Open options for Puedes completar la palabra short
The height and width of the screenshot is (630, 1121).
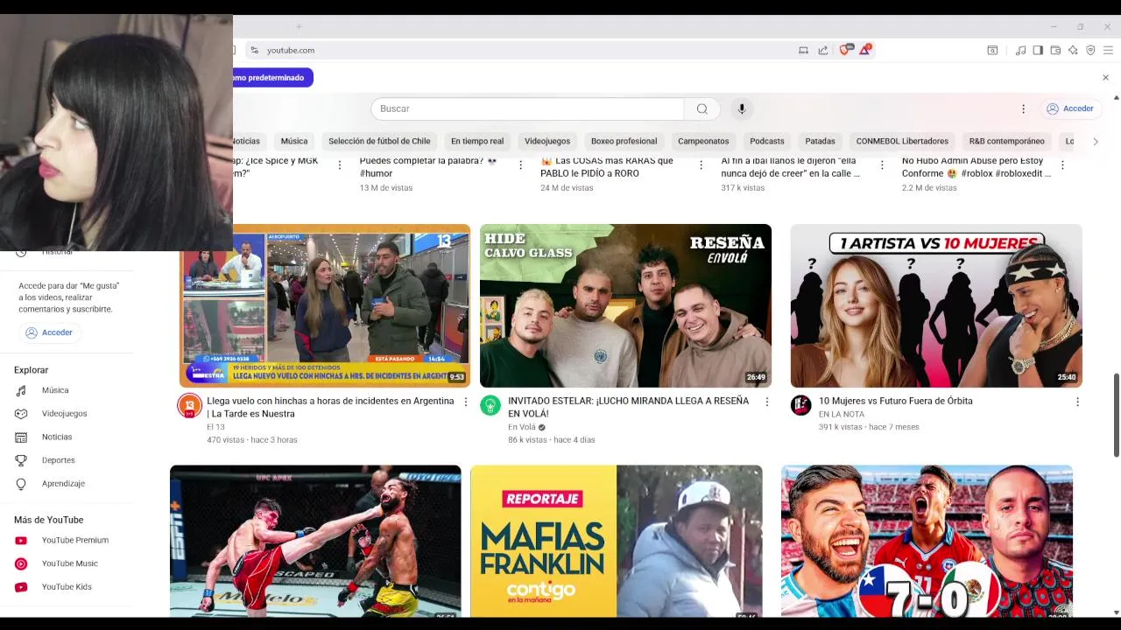(520, 164)
